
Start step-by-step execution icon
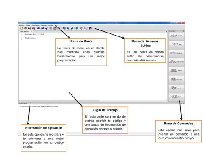pos(81,28)
